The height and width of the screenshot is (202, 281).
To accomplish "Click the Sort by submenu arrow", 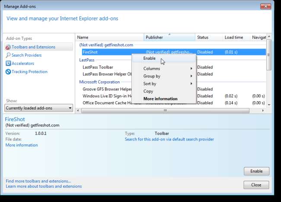I will click(192, 84).
